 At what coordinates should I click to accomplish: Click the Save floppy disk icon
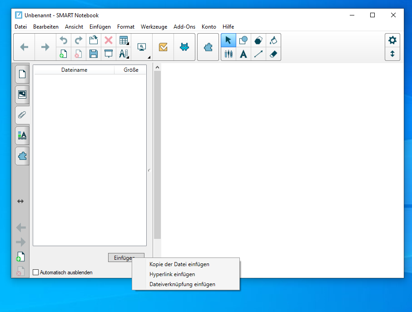94,54
